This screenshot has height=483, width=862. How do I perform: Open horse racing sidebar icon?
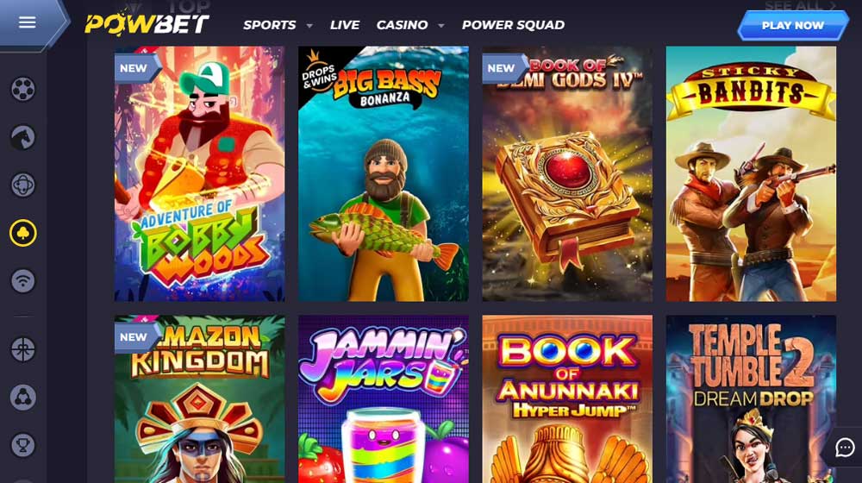(23, 137)
